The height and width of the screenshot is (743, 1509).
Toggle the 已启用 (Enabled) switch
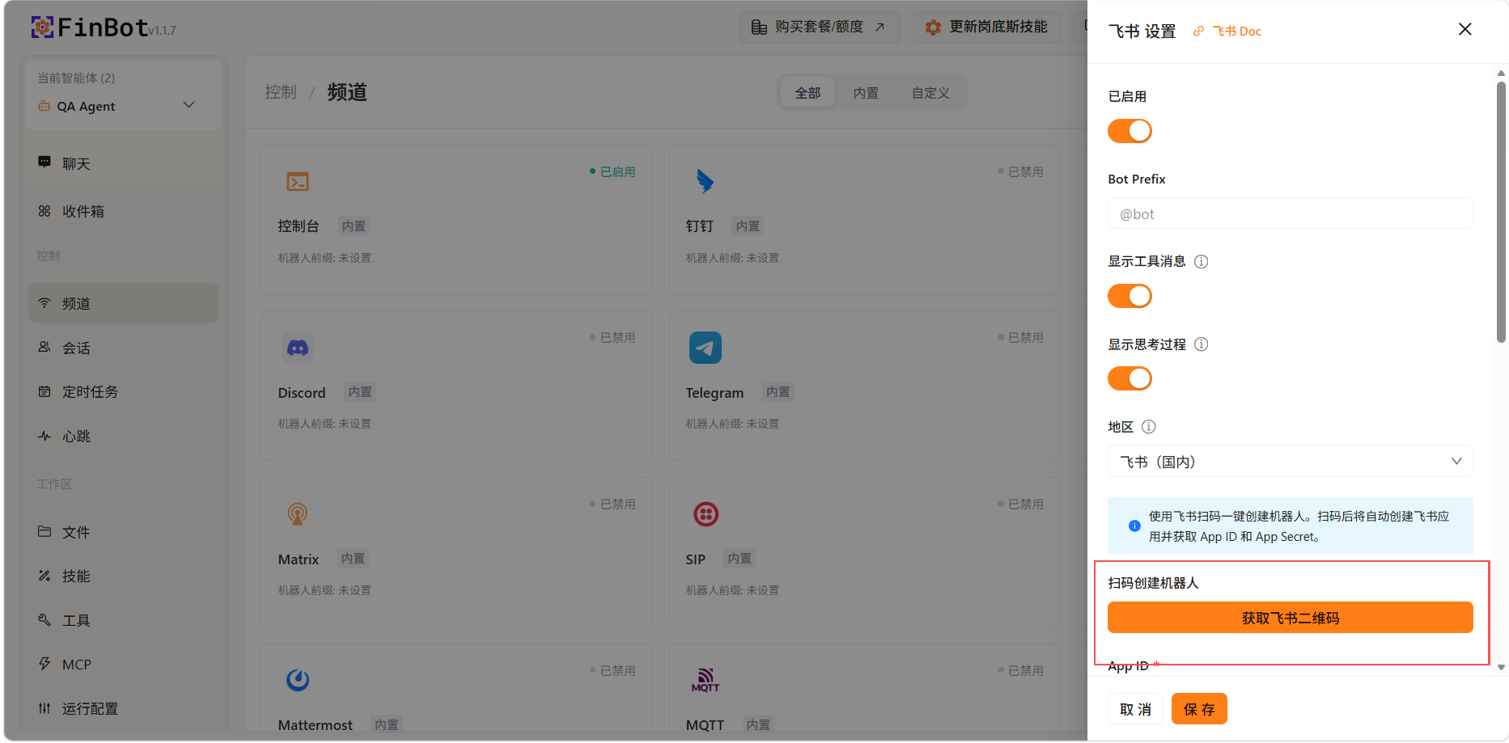1130,131
